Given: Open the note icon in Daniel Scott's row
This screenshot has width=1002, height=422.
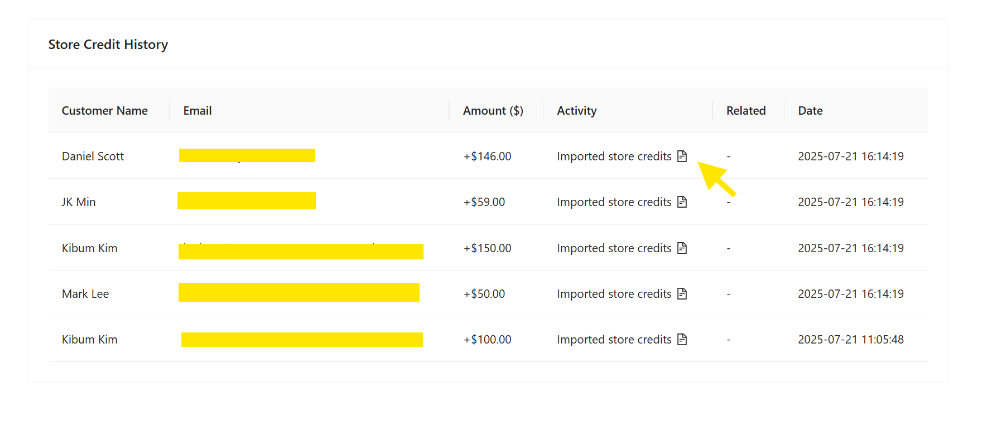Looking at the screenshot, I should pos(682,156).
